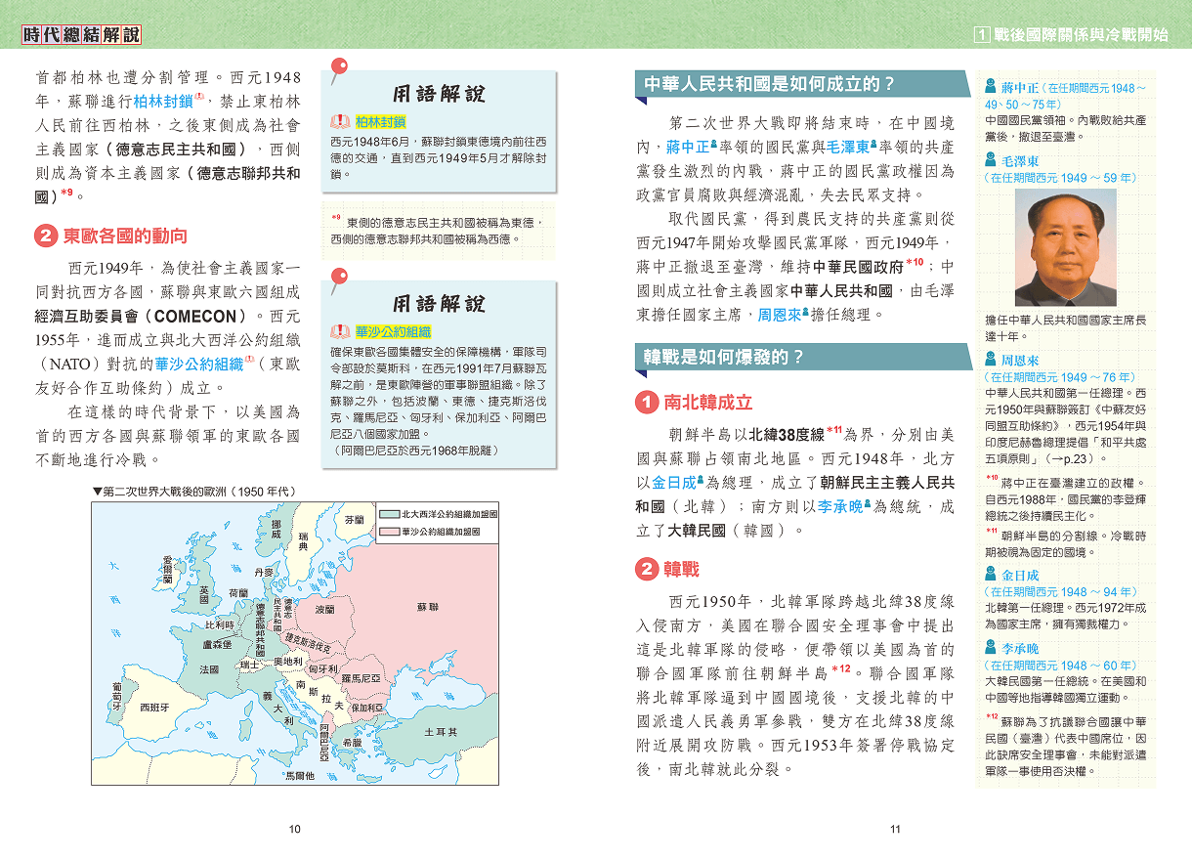Click the person icon beside 周恩來 in the sidebar
Viewport: 1192px width, 860px height.
991,360
